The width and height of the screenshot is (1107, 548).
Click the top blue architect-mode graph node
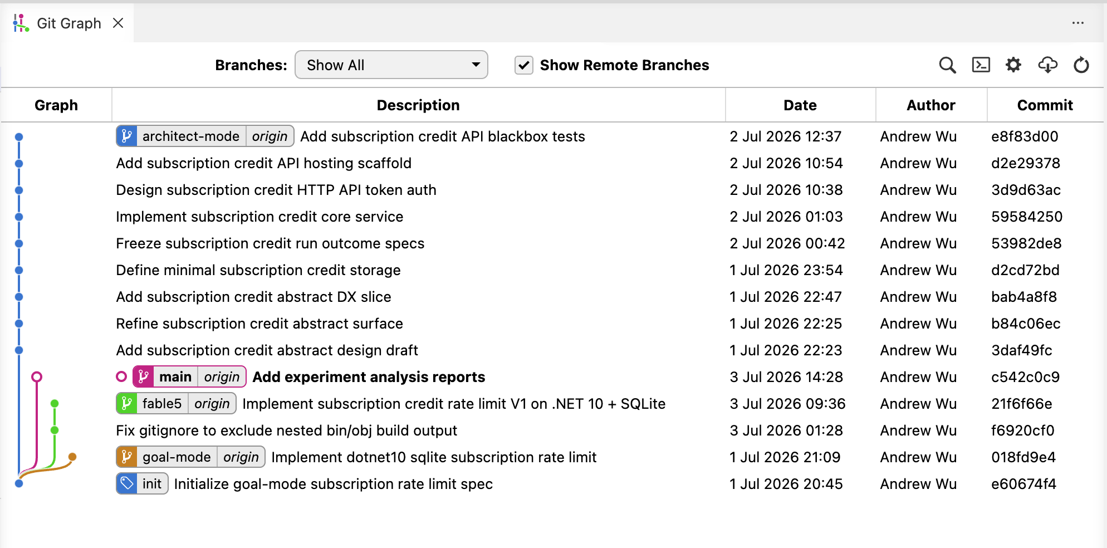(19, 136)
